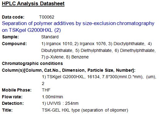This screenshot has width=161, height=115.
Task: Click catalog number 16134 in column details
Action: [x=93, y=77]
